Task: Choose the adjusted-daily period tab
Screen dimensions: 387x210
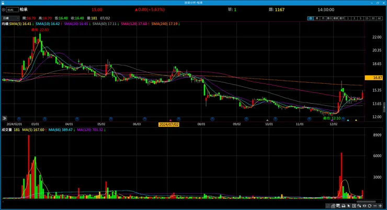Action: tap(329, 18)
